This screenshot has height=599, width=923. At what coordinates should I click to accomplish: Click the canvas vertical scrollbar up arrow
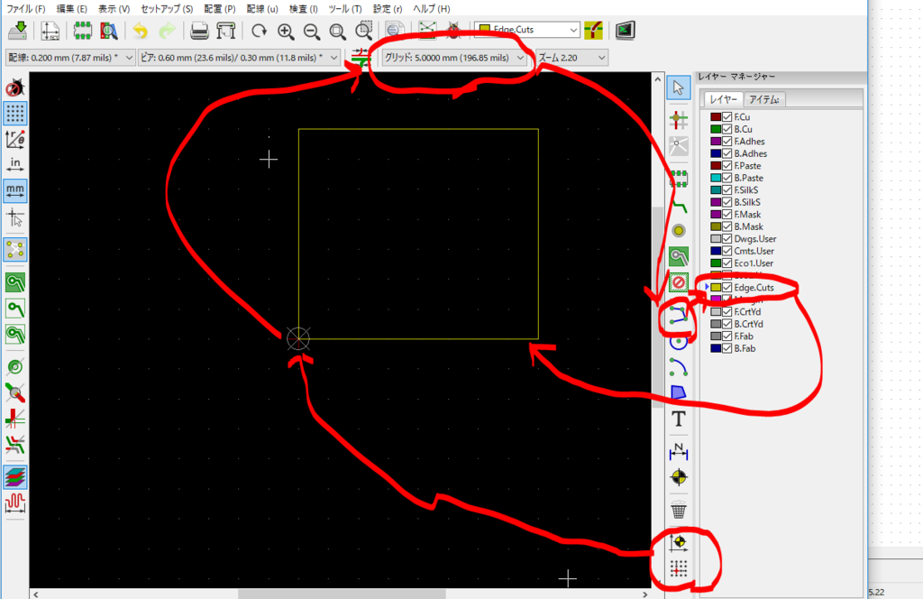[x=658, y=78]
